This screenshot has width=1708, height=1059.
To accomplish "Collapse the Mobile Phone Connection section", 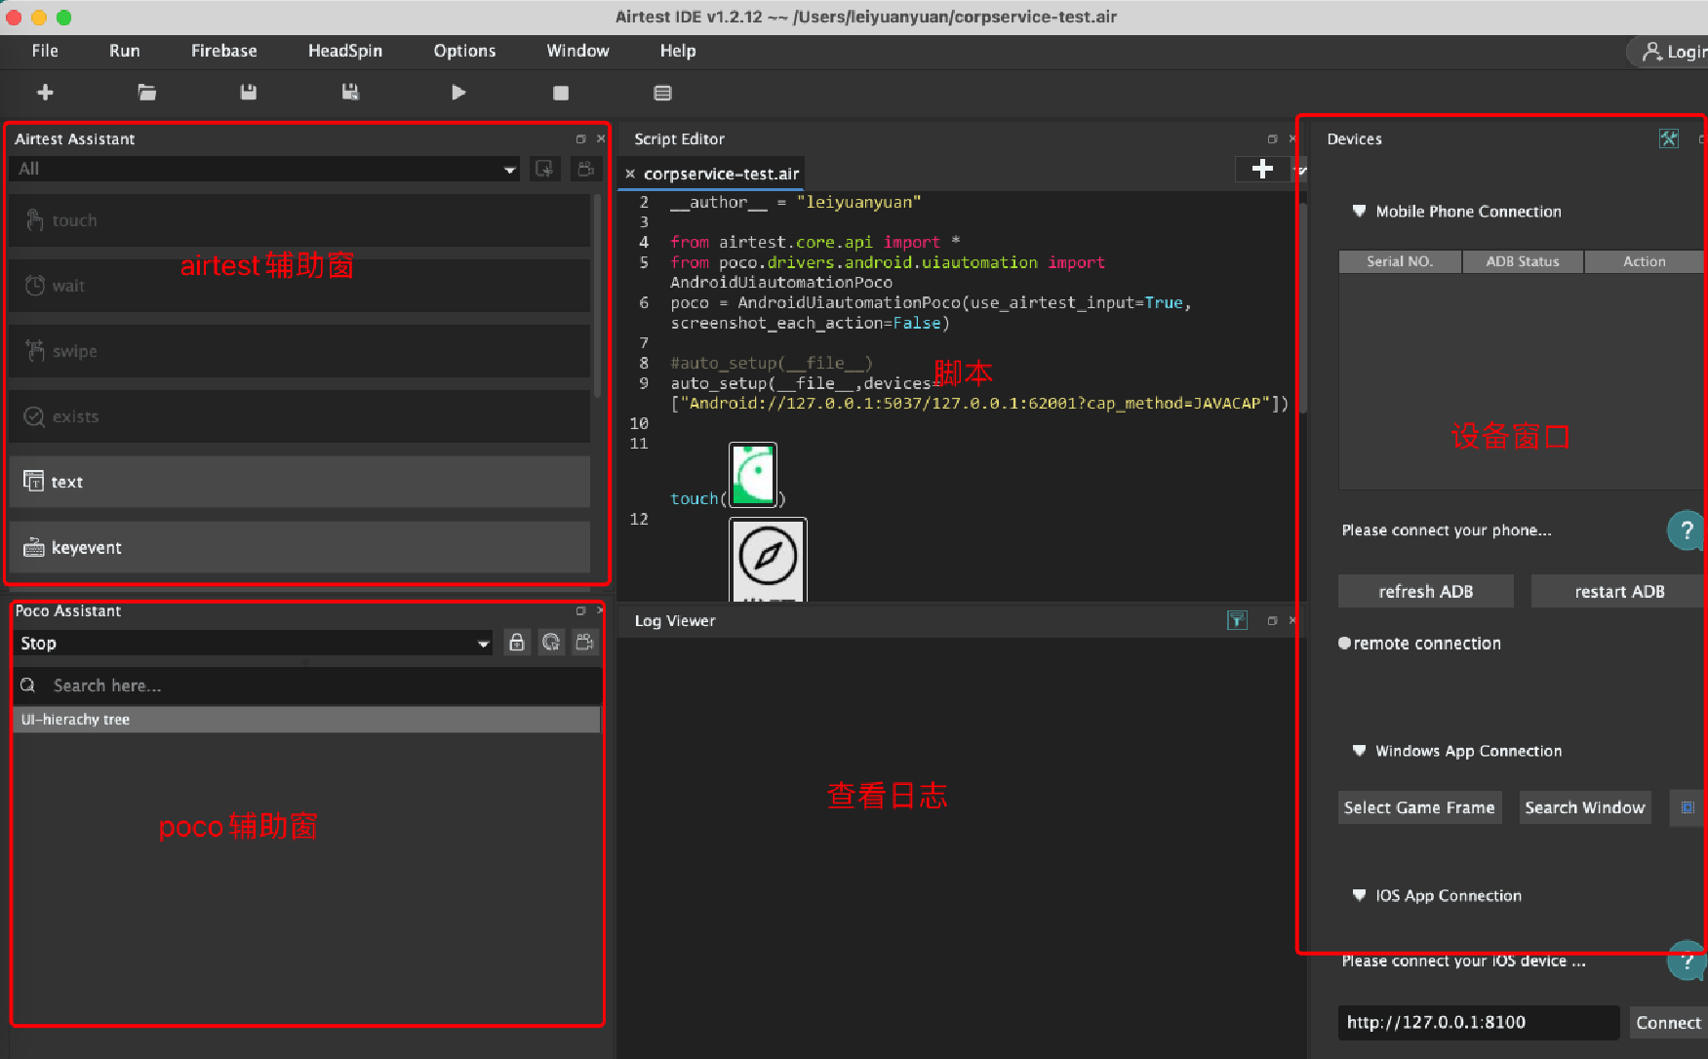I will coord(1359,211).
